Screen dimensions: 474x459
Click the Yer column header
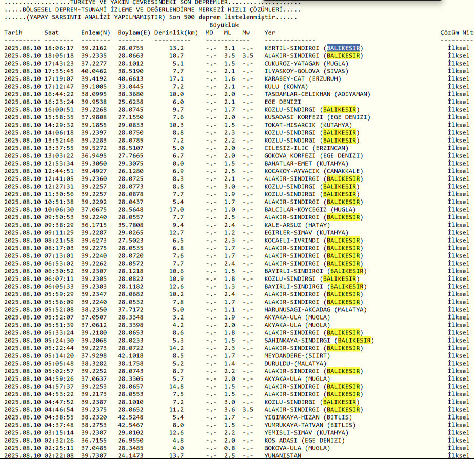coord(270,33)
